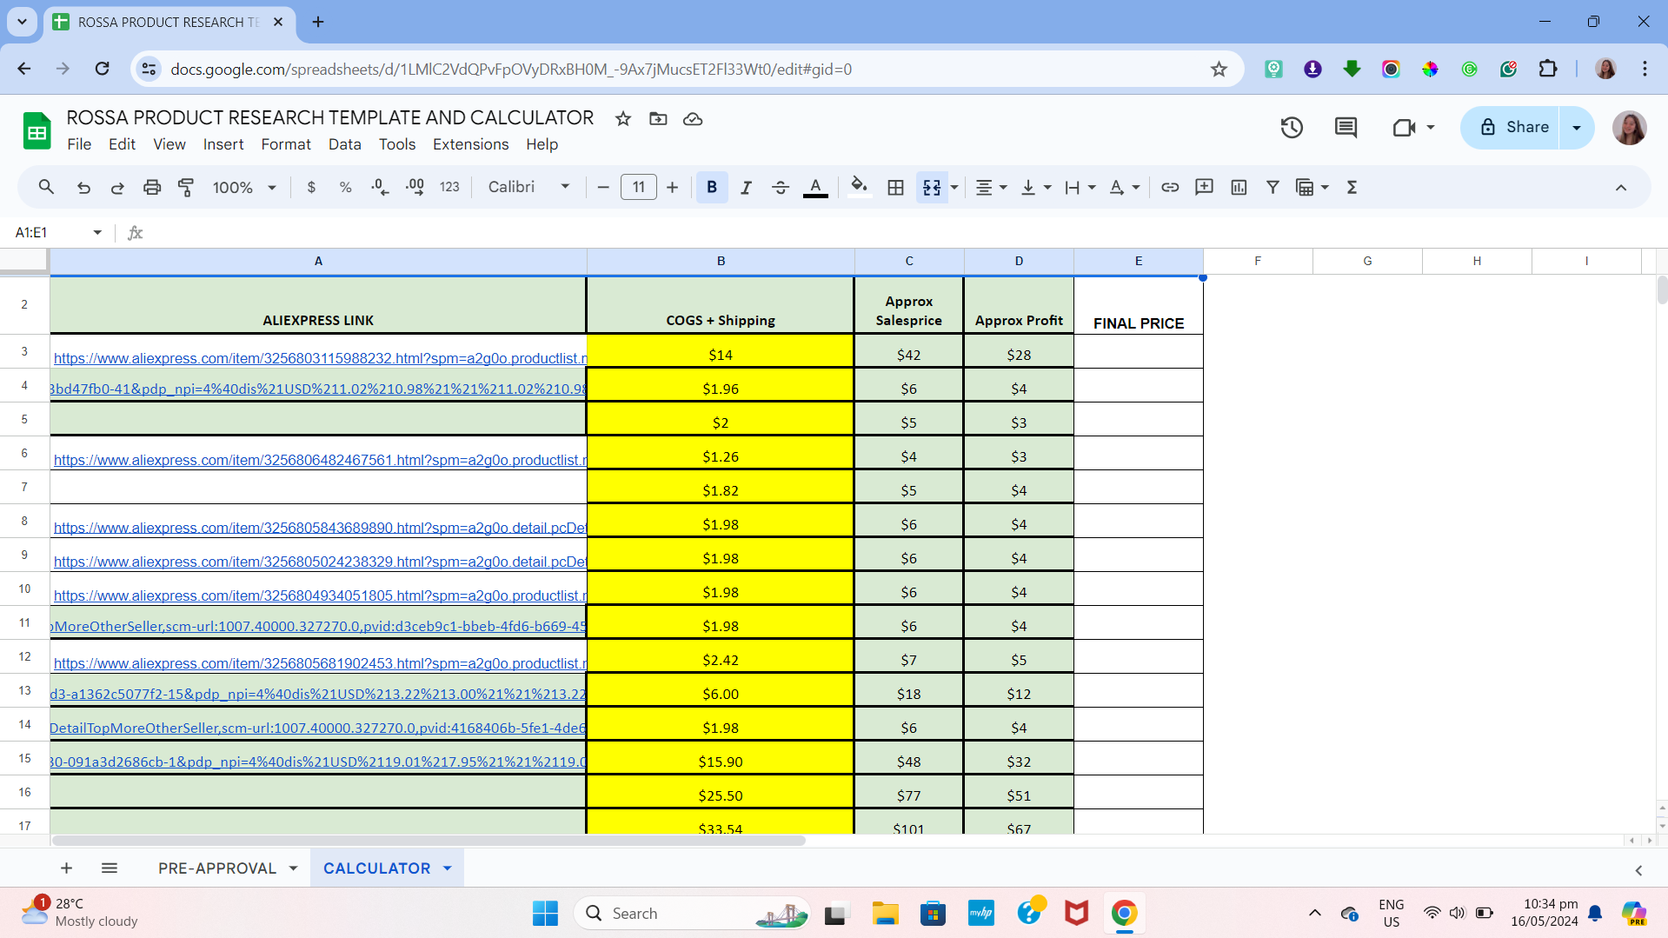
Task: Open the Extensions menu
Action: pos(470,144)
